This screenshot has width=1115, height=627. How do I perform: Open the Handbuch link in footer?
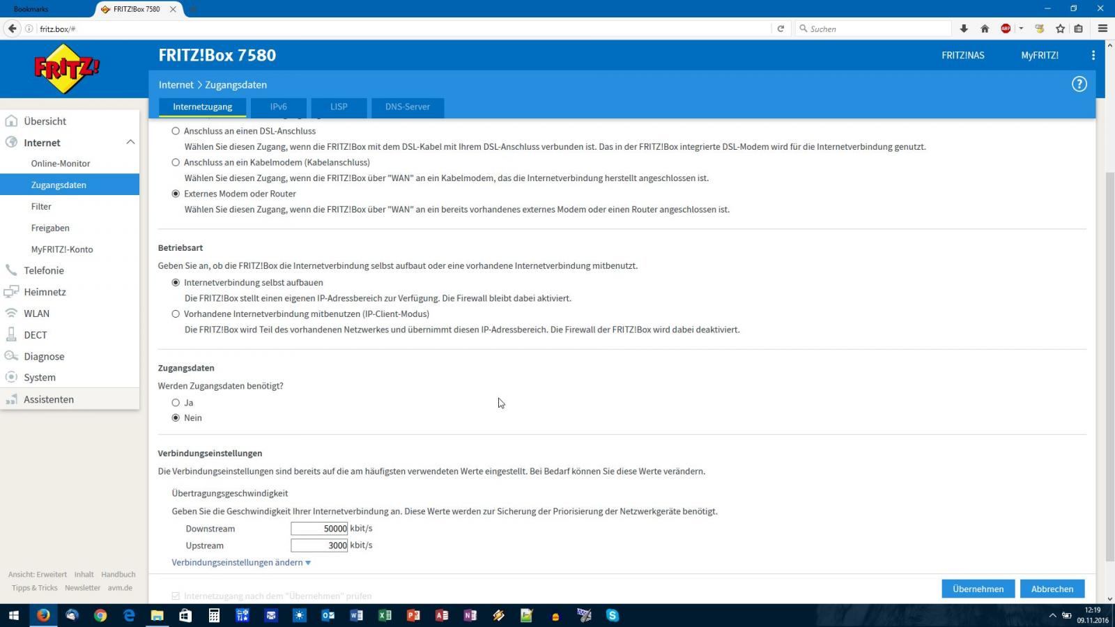tap(118, 575)
